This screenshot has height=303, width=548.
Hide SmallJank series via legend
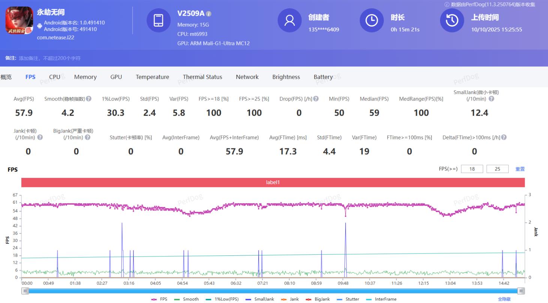260,299
